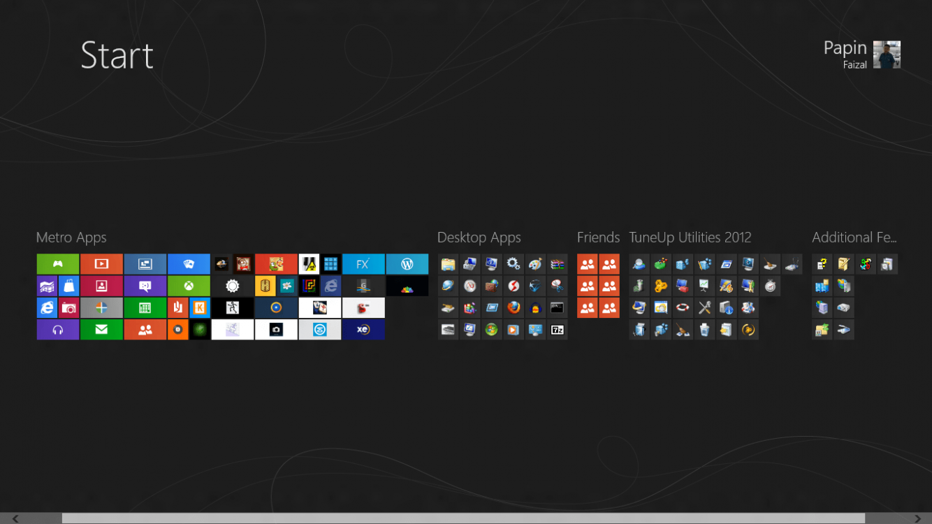This screenshot has height=524, width=932.
Task: Open TuneUp green pie chart disk icon
Action: (x=661, y=264)
